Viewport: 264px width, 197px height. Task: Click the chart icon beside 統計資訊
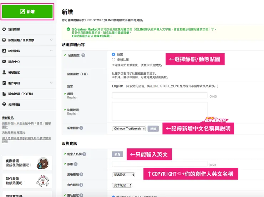point(4,51)
